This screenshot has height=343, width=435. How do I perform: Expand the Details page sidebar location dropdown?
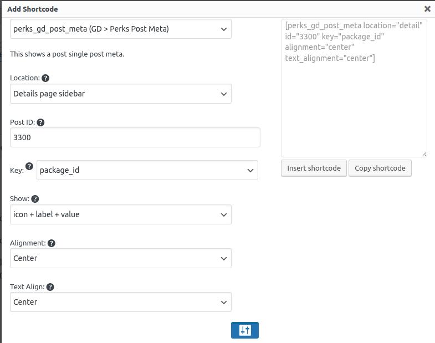coord(121,94)
